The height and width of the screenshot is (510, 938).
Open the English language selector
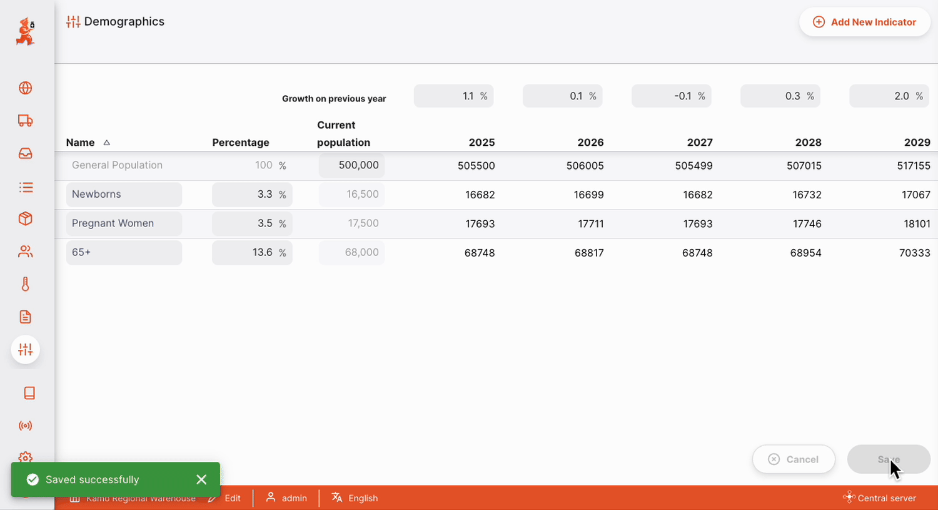coord(355,498)
